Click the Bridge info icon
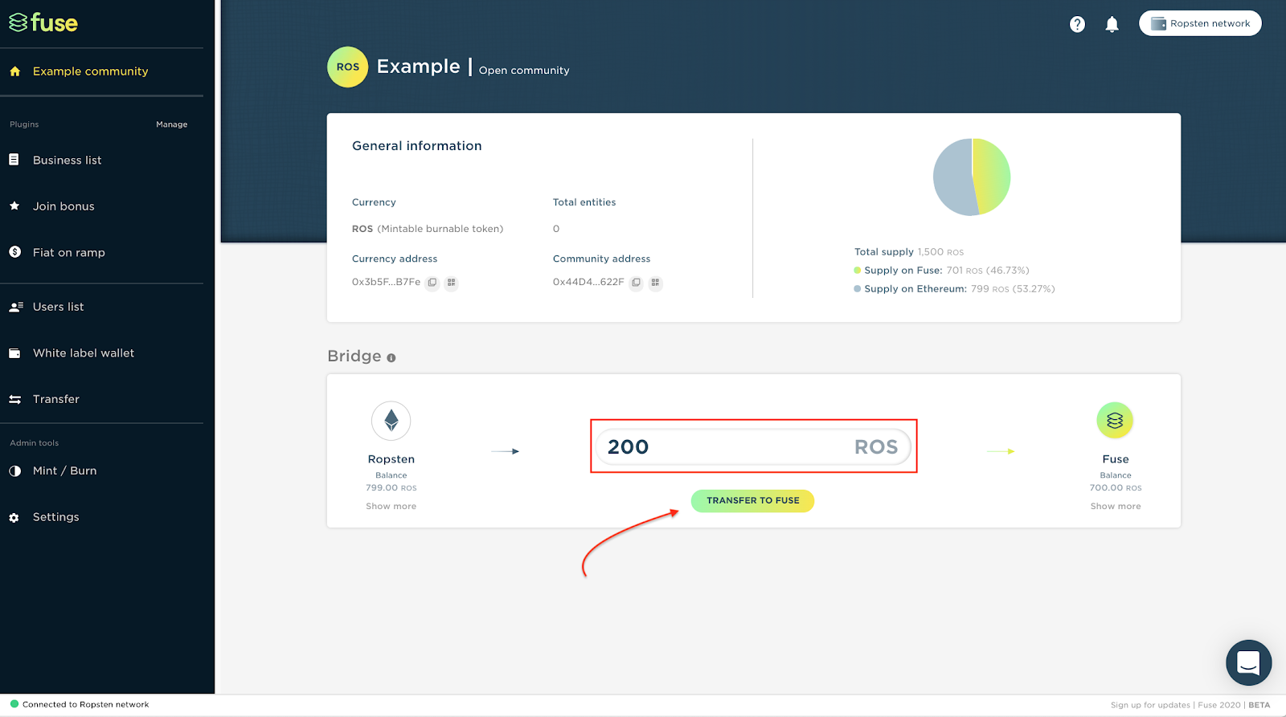Screen dimensions: 1286x717 coord(391,358)
